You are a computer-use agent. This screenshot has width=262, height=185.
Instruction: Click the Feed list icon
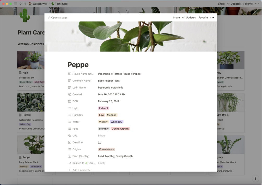click(70, 129)
